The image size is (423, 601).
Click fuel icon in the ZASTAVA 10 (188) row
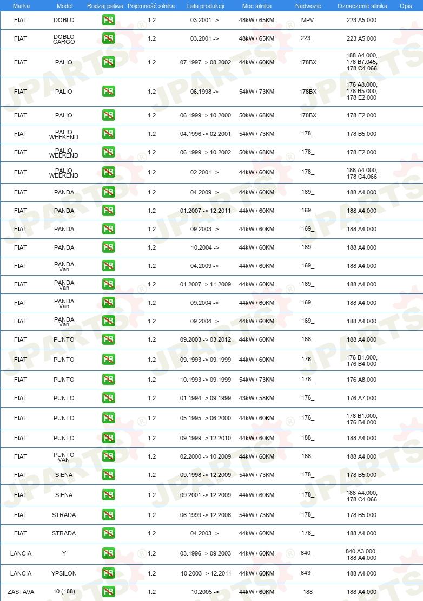pos(109,591)
